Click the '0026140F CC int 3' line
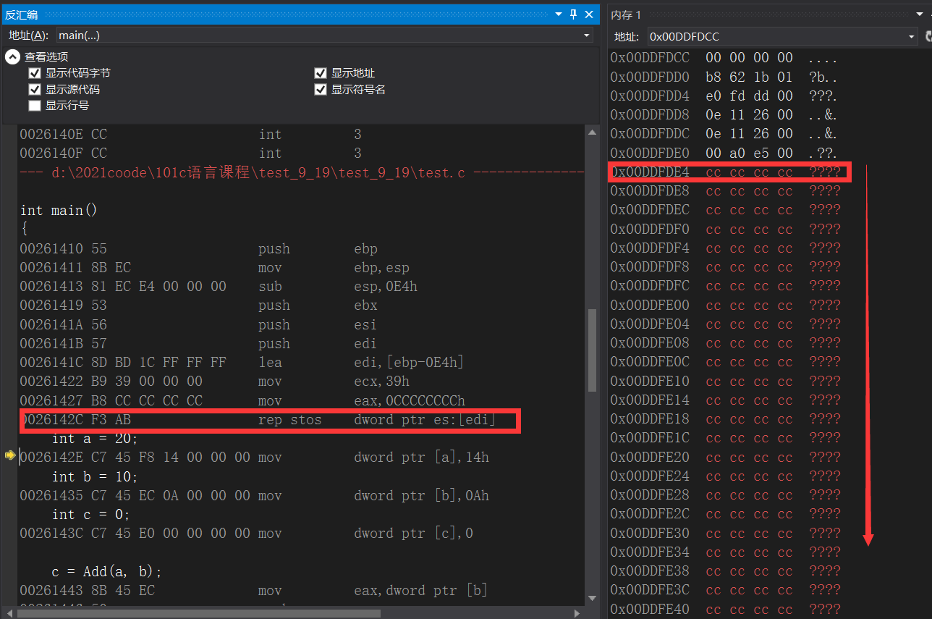Image resolution: width=932 pixels, height=619 pixels. click(x=190, y=153)
